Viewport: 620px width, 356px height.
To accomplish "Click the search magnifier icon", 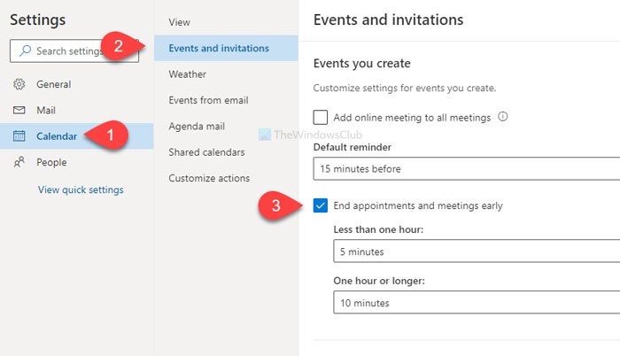I will pyautogui.click(x=26, y=51).
